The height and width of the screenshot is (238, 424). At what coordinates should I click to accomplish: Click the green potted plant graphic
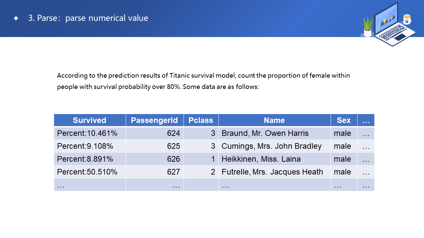pyautogui.click(x=368, y=26)
